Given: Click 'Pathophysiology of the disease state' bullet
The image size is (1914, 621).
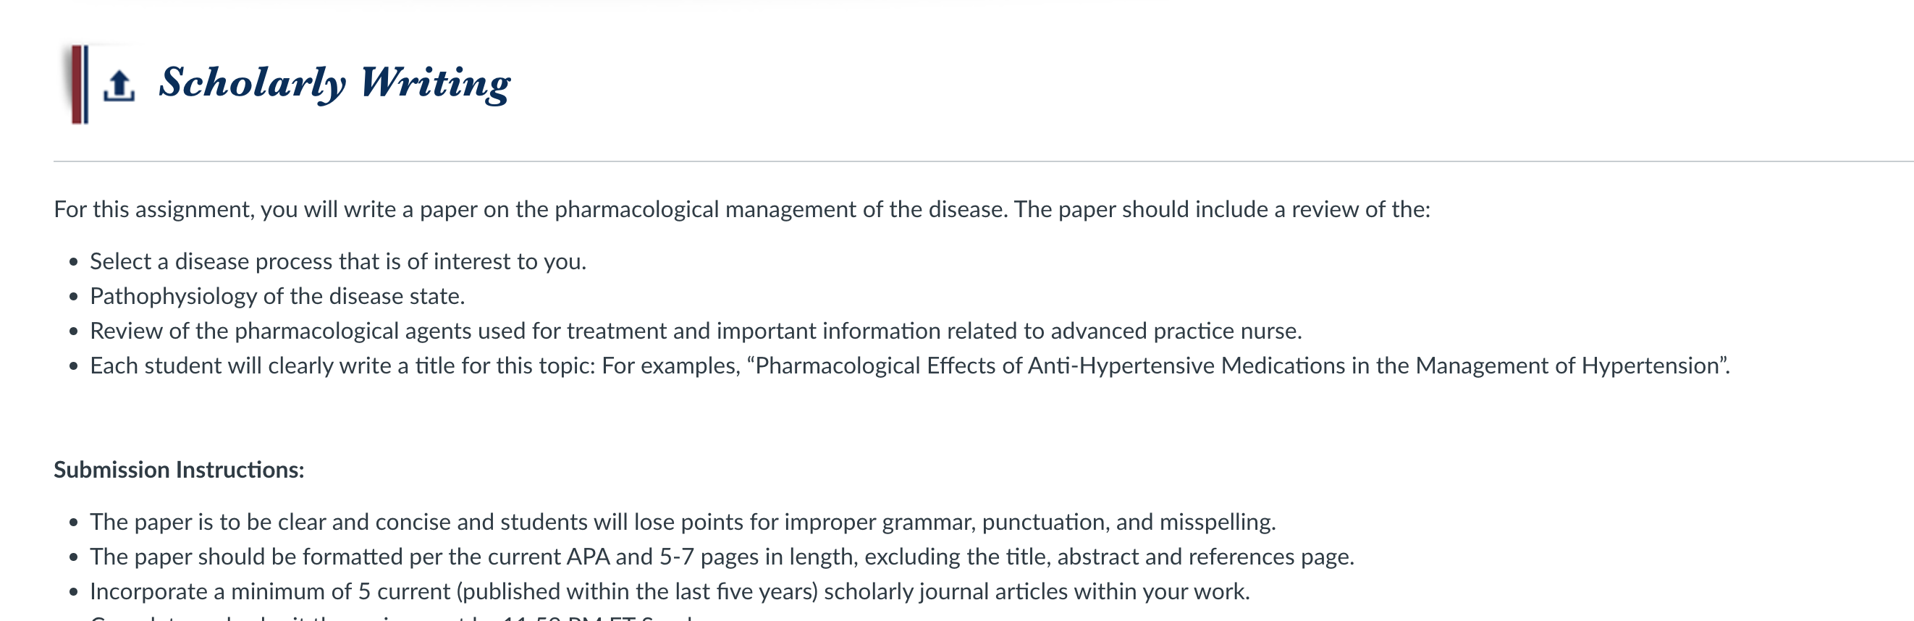Looking at the screenshot, I should click(277, 297).
